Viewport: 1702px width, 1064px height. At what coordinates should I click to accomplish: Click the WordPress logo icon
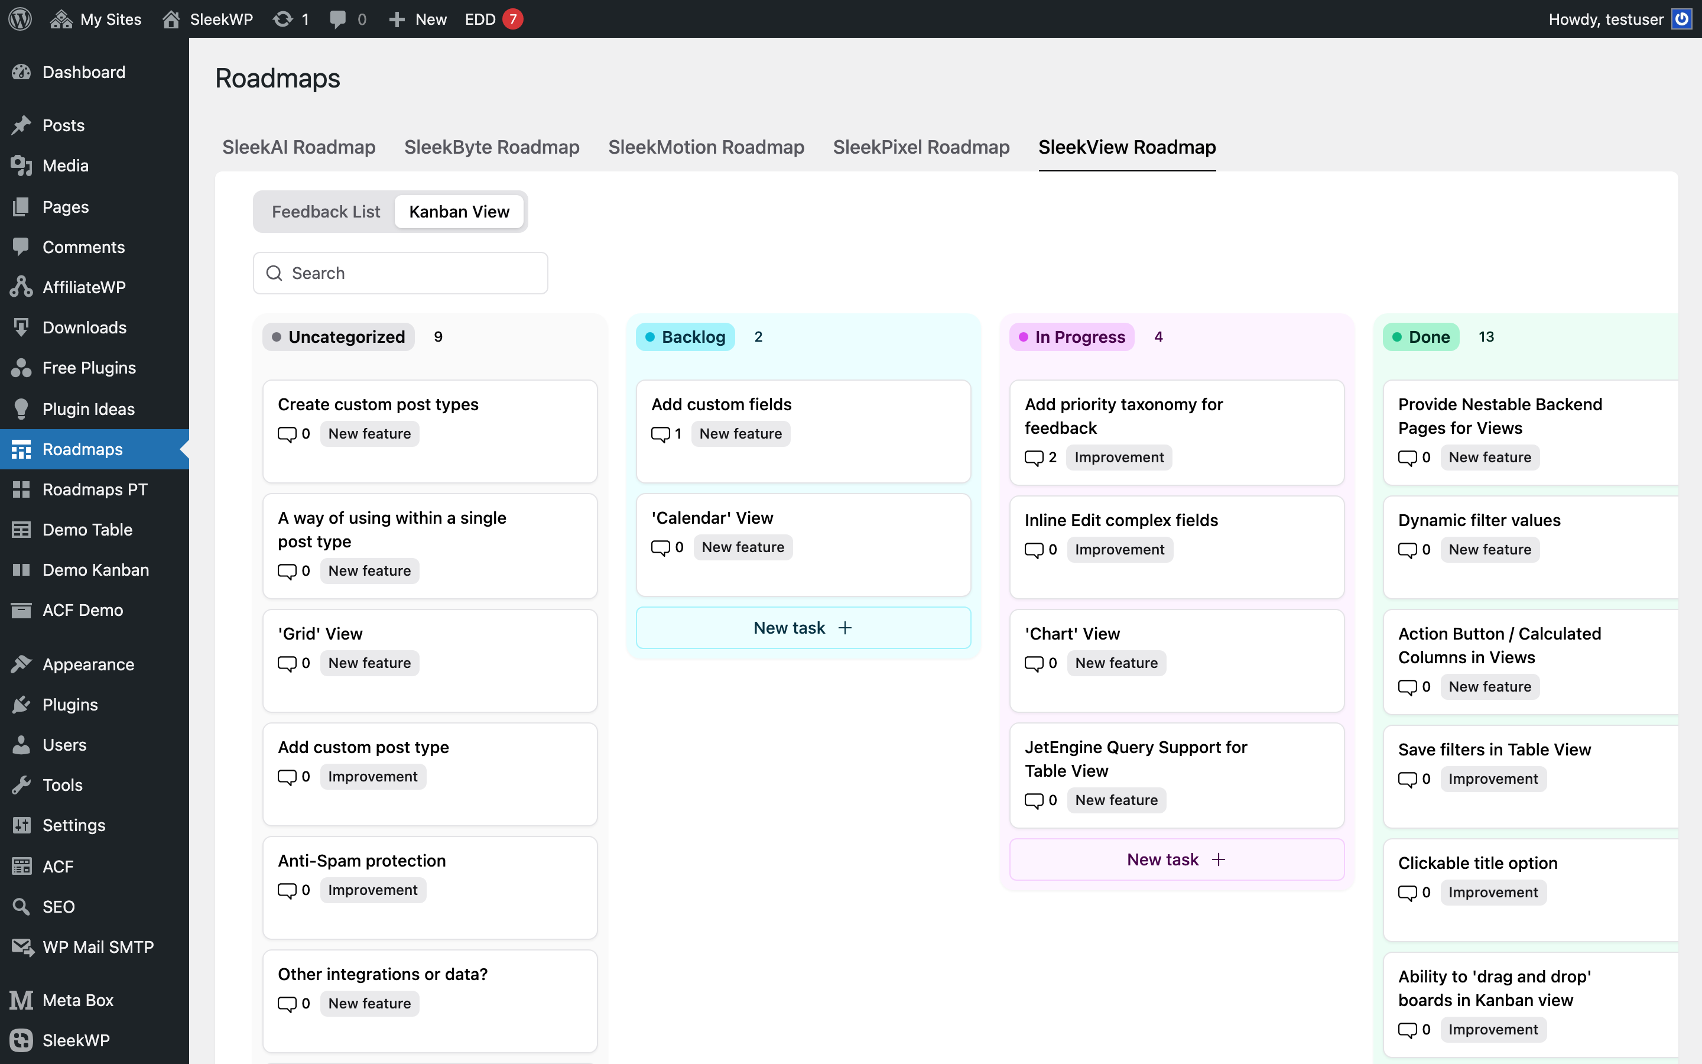pos(21,19)
